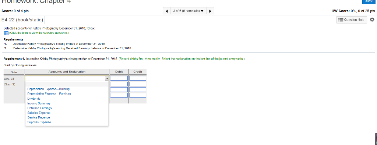Click the fourth-row Credit input field

(x=138, y=95)
